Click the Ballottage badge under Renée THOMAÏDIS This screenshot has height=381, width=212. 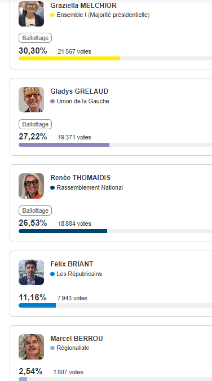[35, 211]
